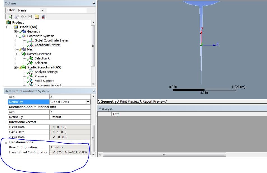Click the tree branch icon in Outline toolbar
The height and width of the screenshot is (173, 267).
pyautogui.click(x=24, y=17)
